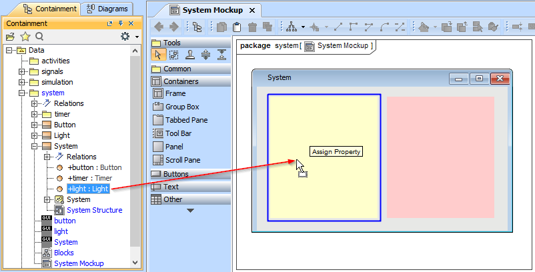
Task: Expand the timer package node
Action: coord(34,114)
